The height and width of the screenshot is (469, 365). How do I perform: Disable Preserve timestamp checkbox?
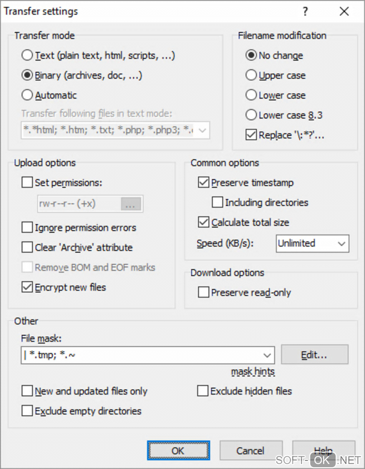point(204,183)
